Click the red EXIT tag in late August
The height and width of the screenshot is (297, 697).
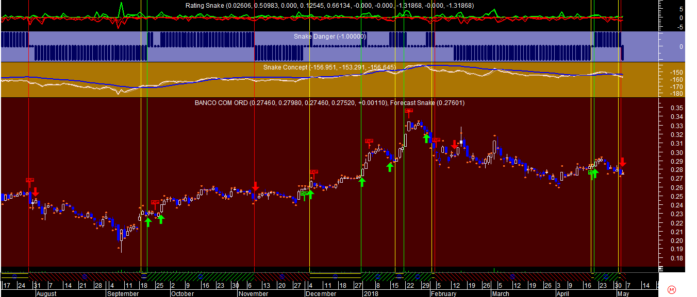click(x=30, y=180)
